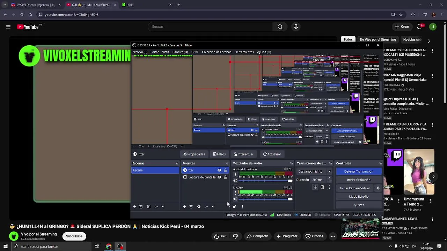
Task: Increase Duración with up stepper arrow
Action: (x=329, y=178)
